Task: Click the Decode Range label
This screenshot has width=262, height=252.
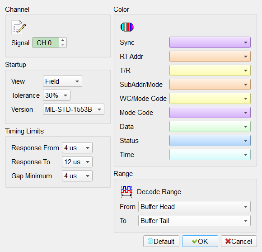Action: tap(159, 192)
